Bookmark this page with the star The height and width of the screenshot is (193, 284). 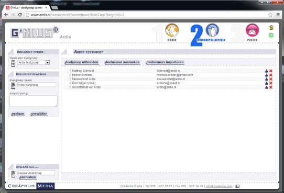tap(270, 15)
